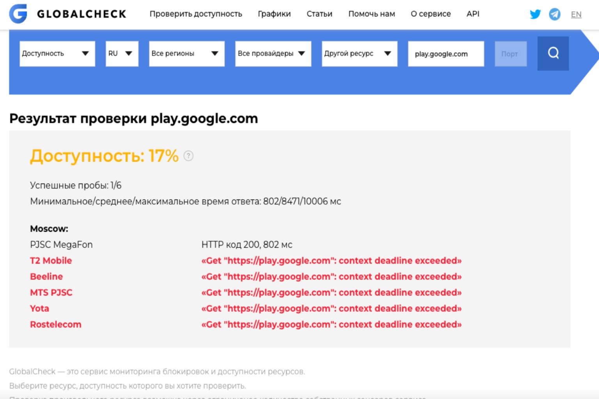
Task: Open the О сервисе page
Action: [431, 14]
